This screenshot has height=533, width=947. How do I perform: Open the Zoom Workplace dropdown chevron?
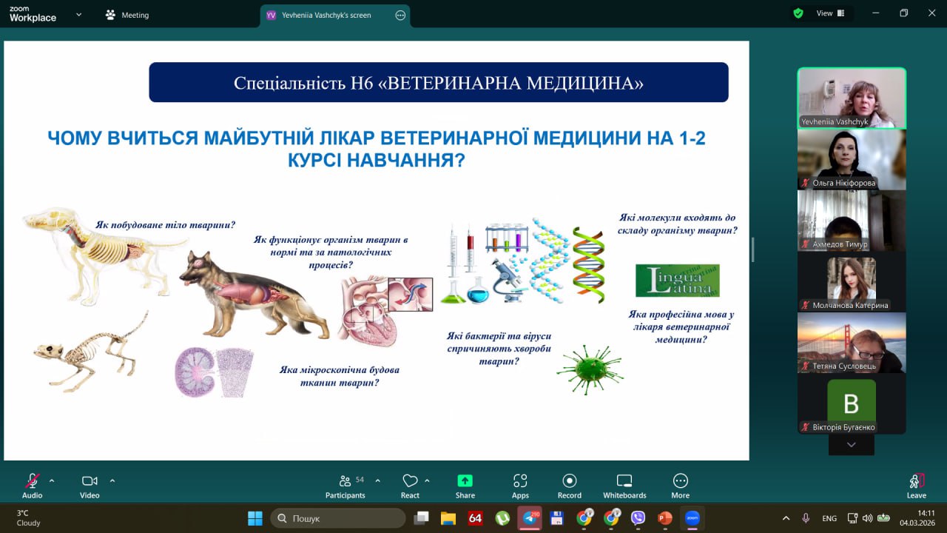click(x=79, y=15)
